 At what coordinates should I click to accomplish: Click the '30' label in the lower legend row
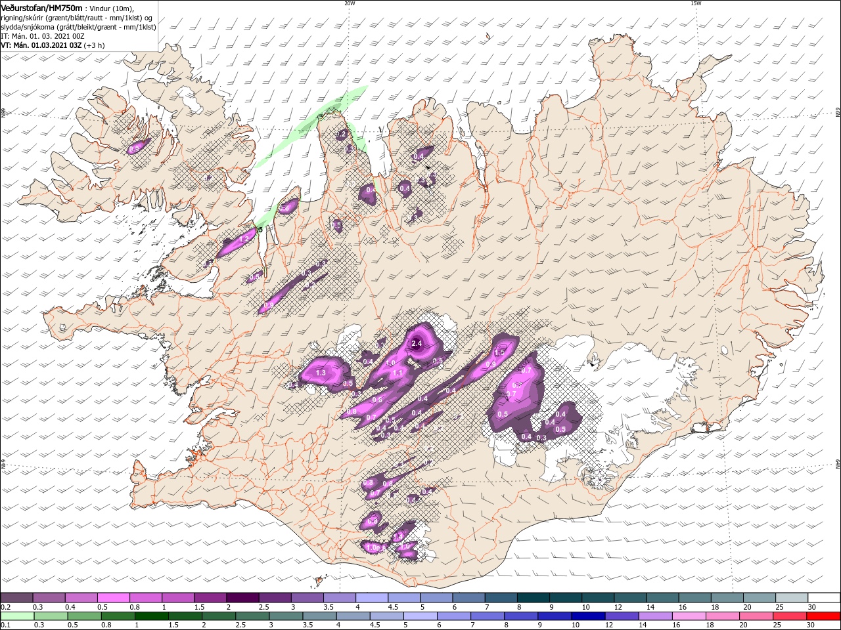click(x=811, y=625)
